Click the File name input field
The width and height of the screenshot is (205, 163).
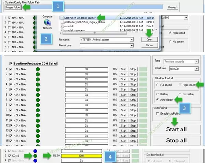pyautogui.click(x=105, y=39)
